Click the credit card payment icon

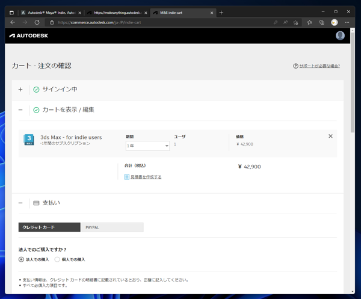pyautogui.click(x=36, y=203)
